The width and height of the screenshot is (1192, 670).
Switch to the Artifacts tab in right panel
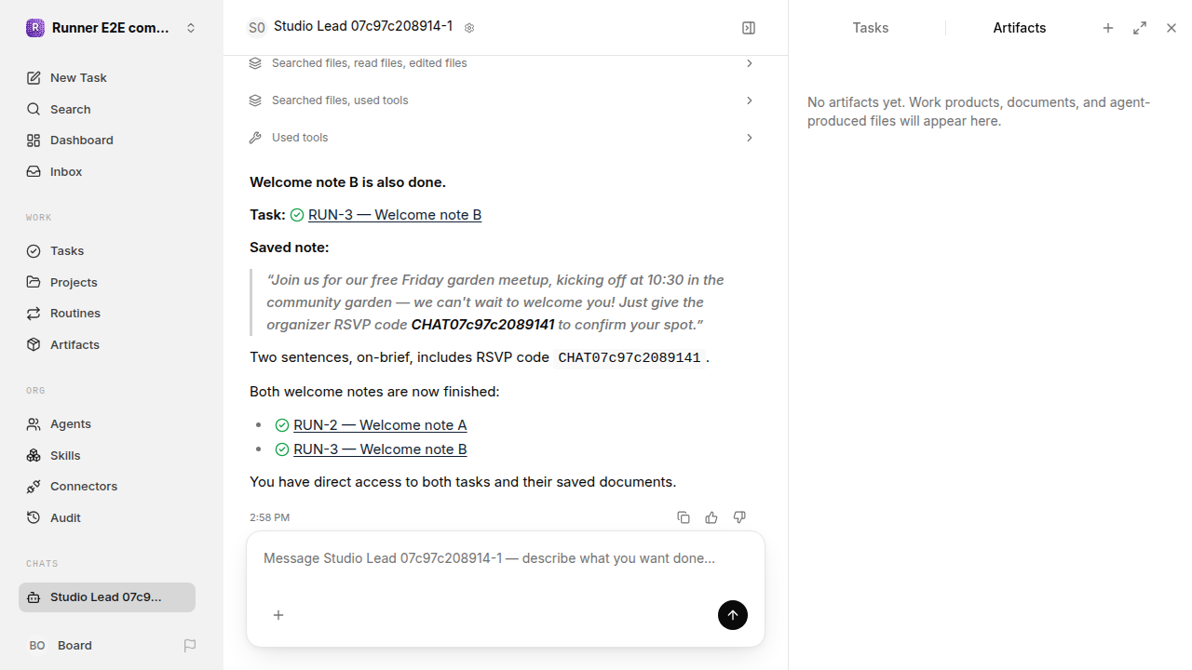[1020, 28]
